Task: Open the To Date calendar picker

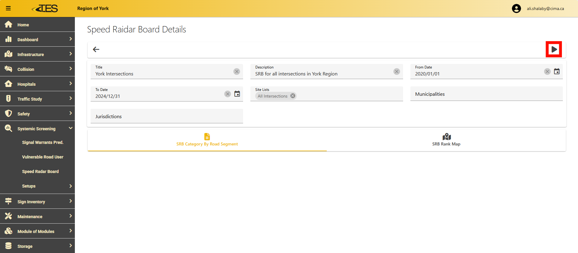Action: point(237,94)
